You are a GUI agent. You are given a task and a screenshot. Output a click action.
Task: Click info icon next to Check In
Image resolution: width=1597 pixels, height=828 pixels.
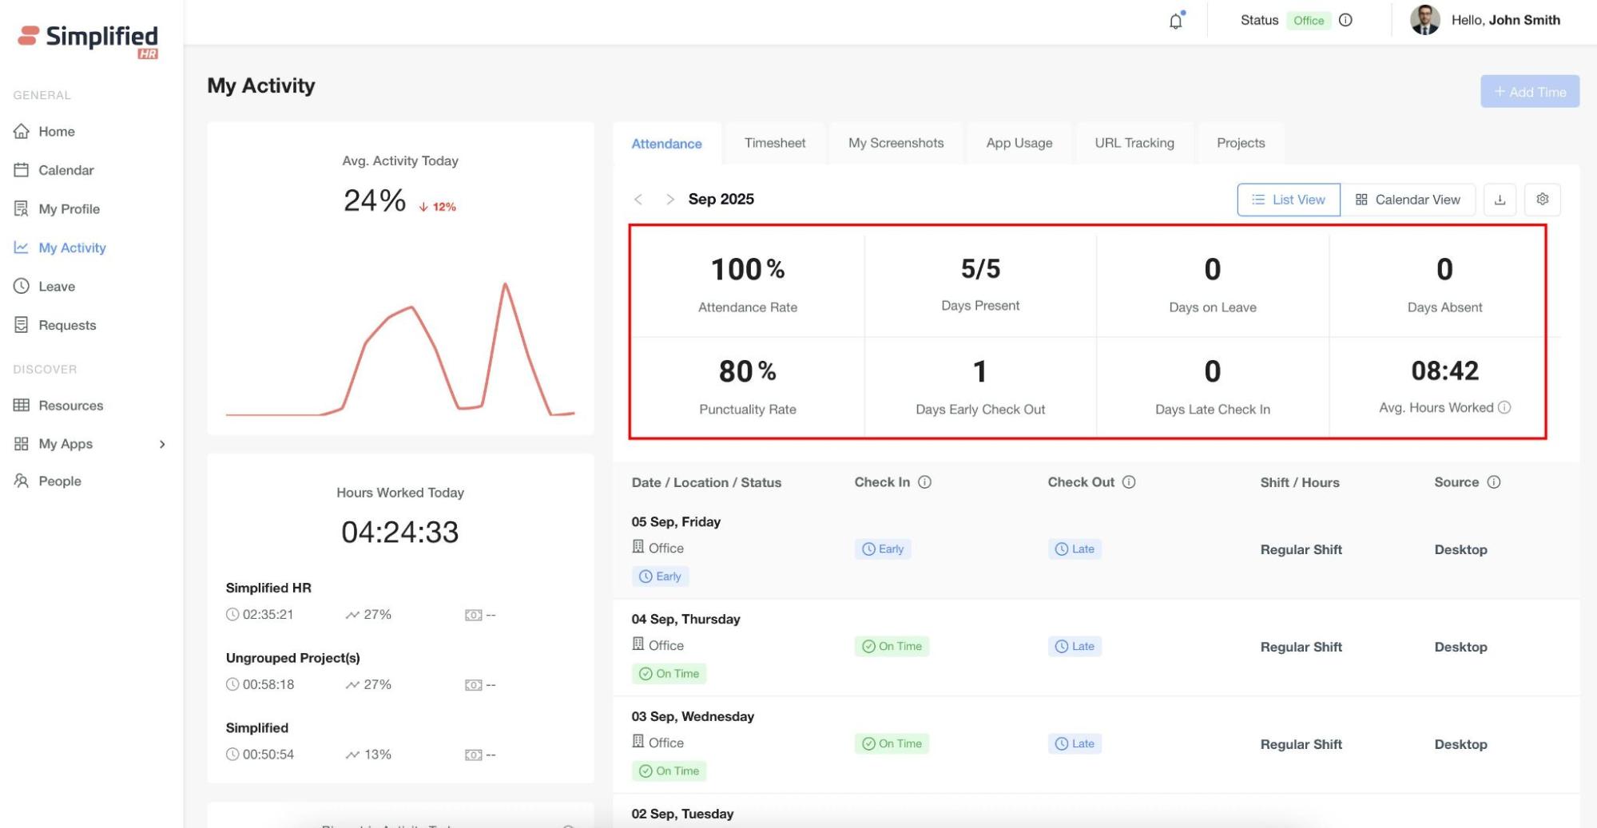point(924,482)
